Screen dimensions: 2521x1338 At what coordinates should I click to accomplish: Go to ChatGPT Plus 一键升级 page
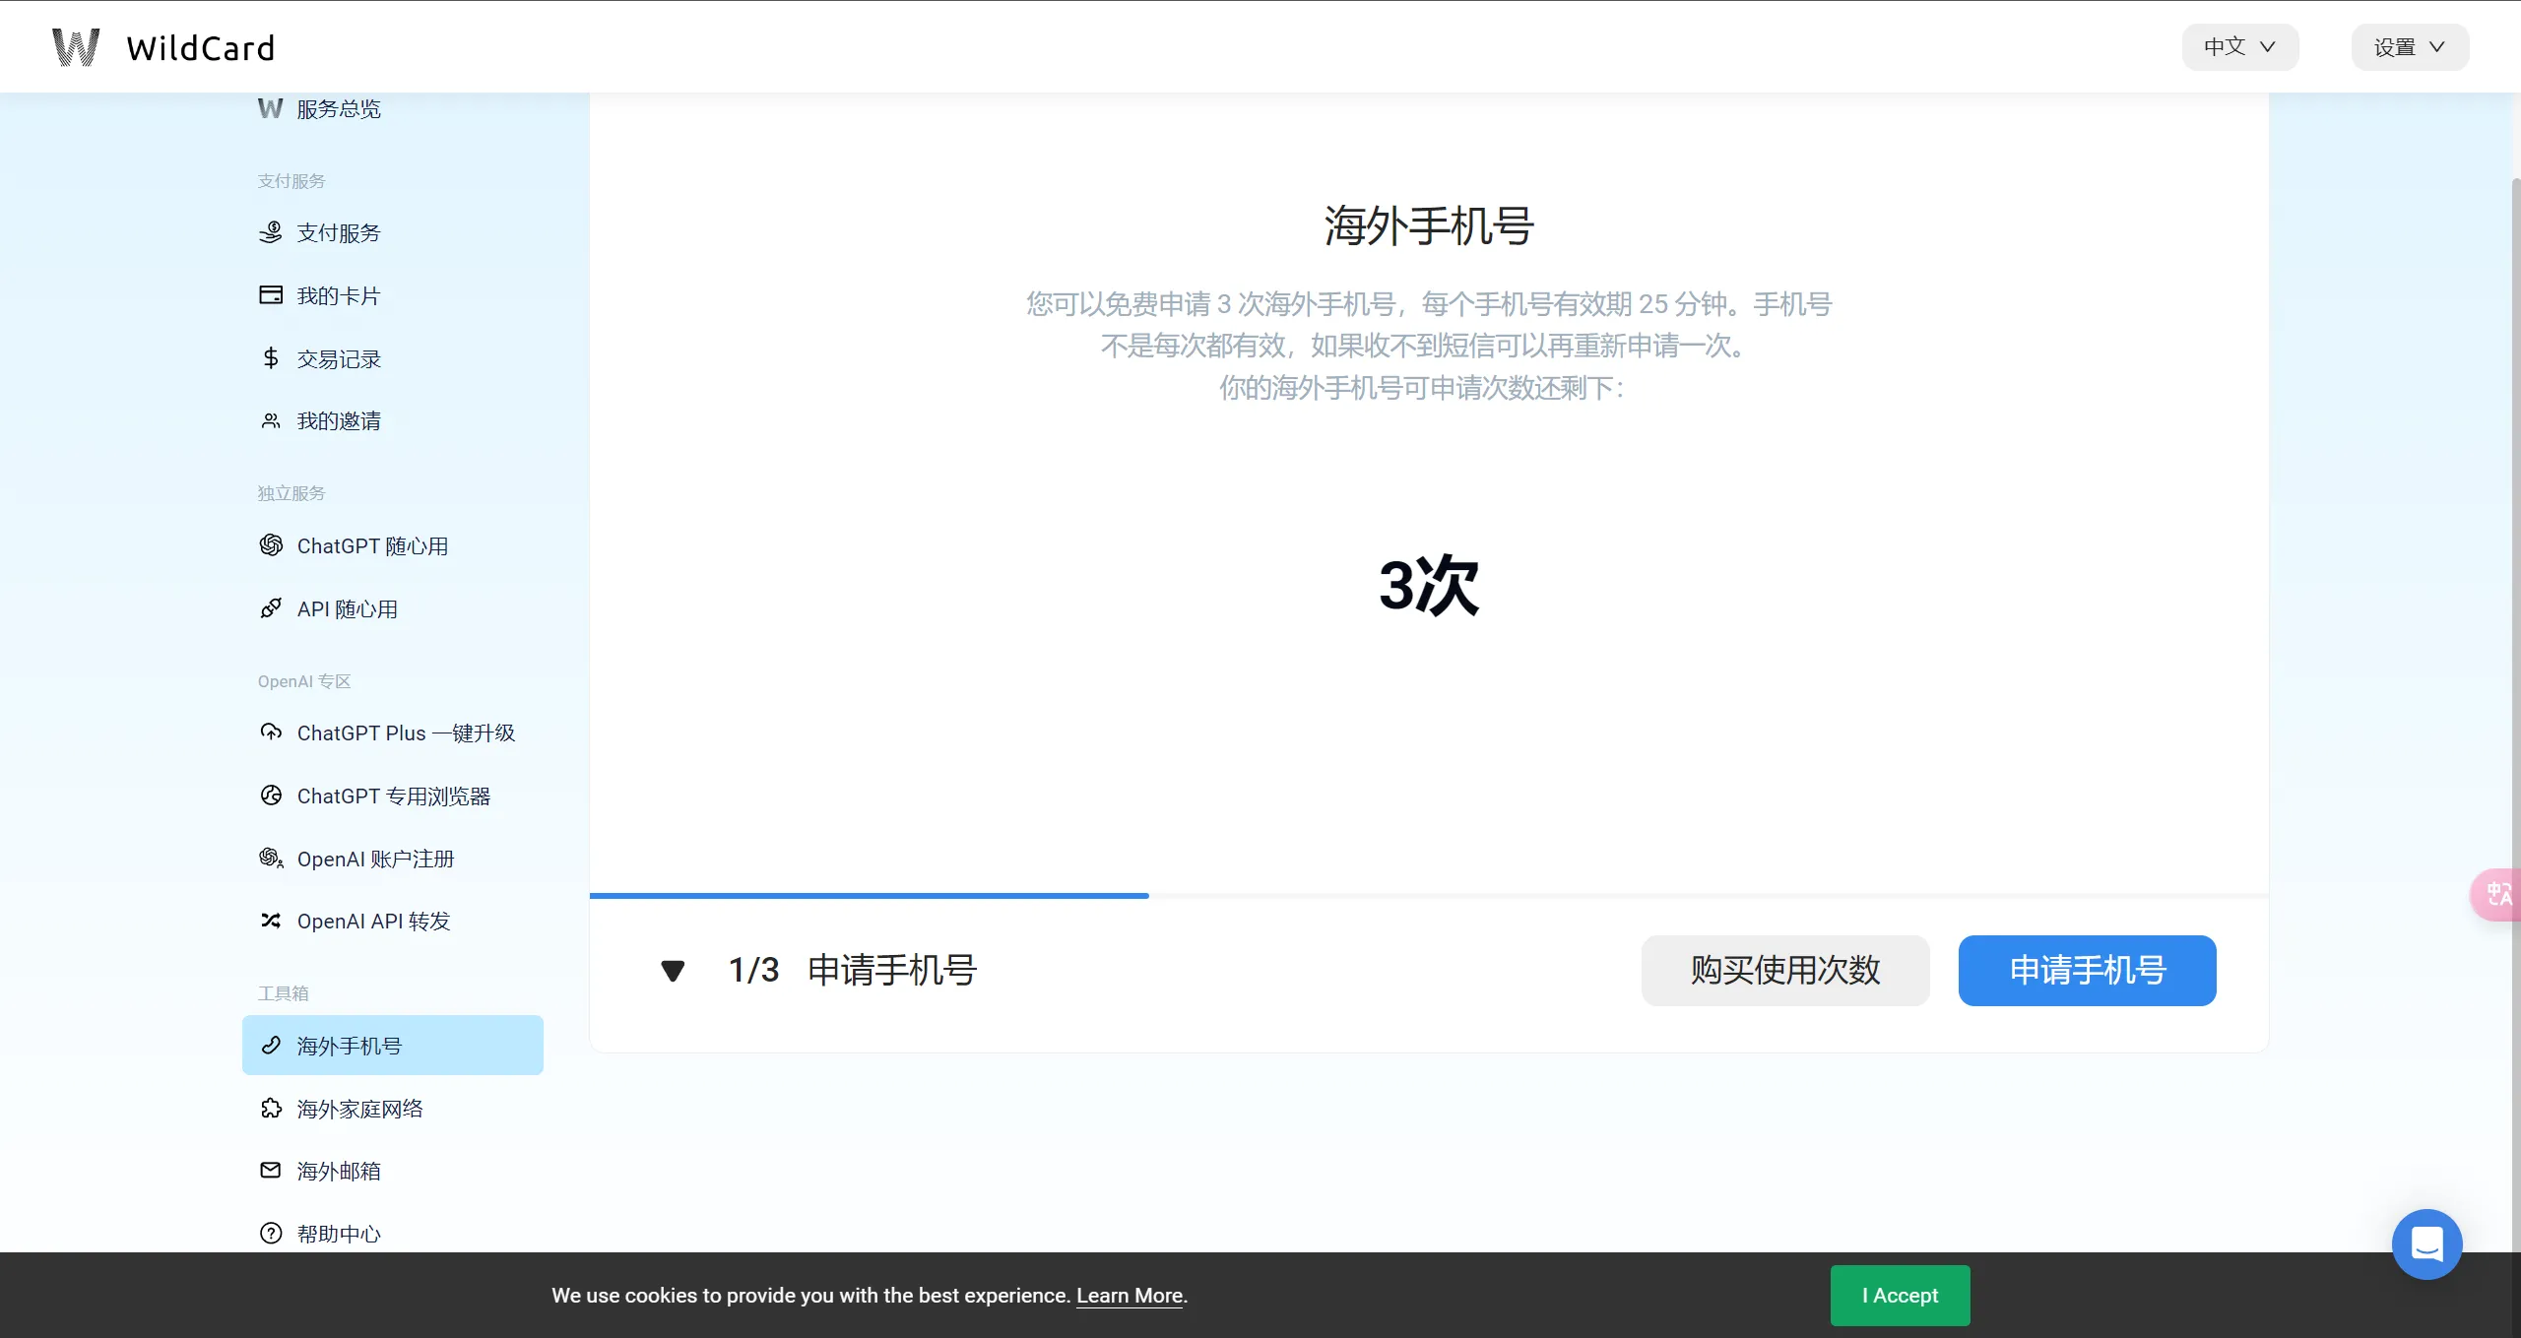(405, 733)
